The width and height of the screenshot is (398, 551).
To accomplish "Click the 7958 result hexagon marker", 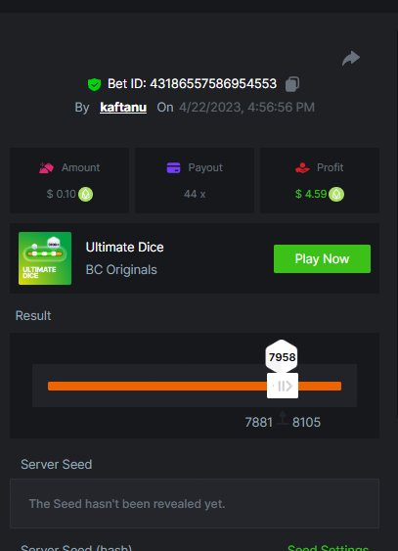I will pos(282,356).
